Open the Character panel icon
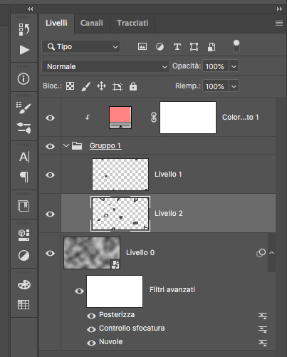This screenshot has height=357, width=287. pyautogui.click(x=24, y=157)
